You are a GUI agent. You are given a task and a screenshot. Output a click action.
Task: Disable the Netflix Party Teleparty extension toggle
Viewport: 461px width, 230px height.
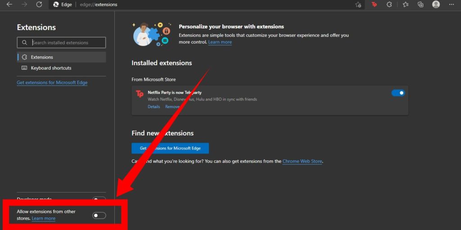[398, 93]
